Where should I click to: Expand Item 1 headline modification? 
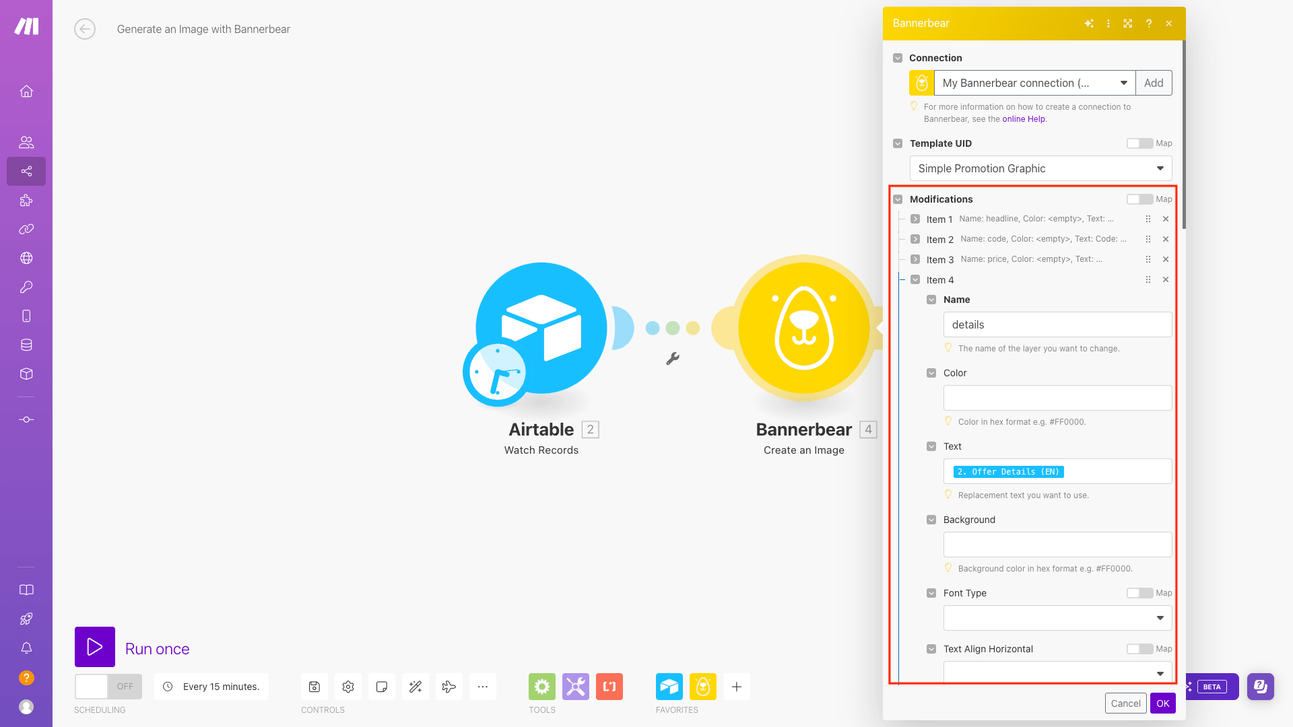tap(915, 219)
